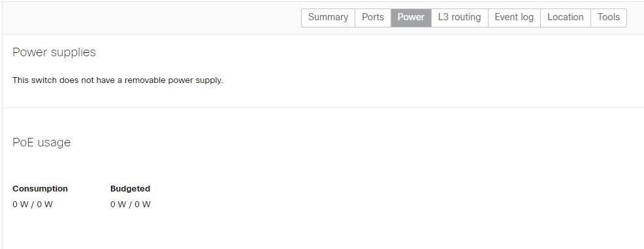Click the PoE usage section heading

[42, 142]
